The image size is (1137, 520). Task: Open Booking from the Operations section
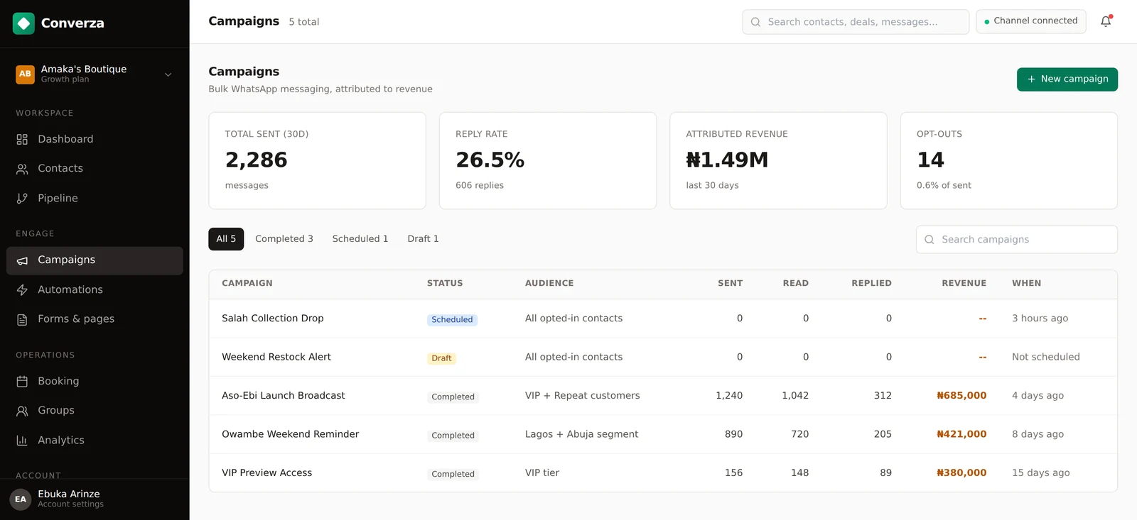click(95, 382)
